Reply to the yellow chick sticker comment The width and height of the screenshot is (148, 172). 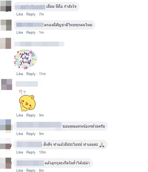tap(31, 115)
